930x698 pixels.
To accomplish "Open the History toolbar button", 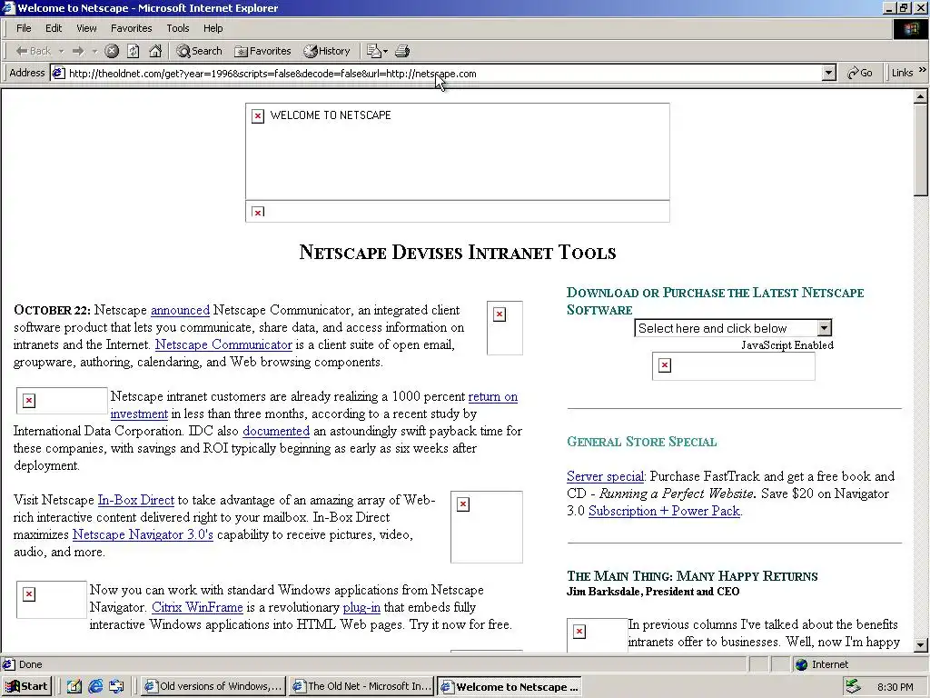I will [x=327, y=51].
